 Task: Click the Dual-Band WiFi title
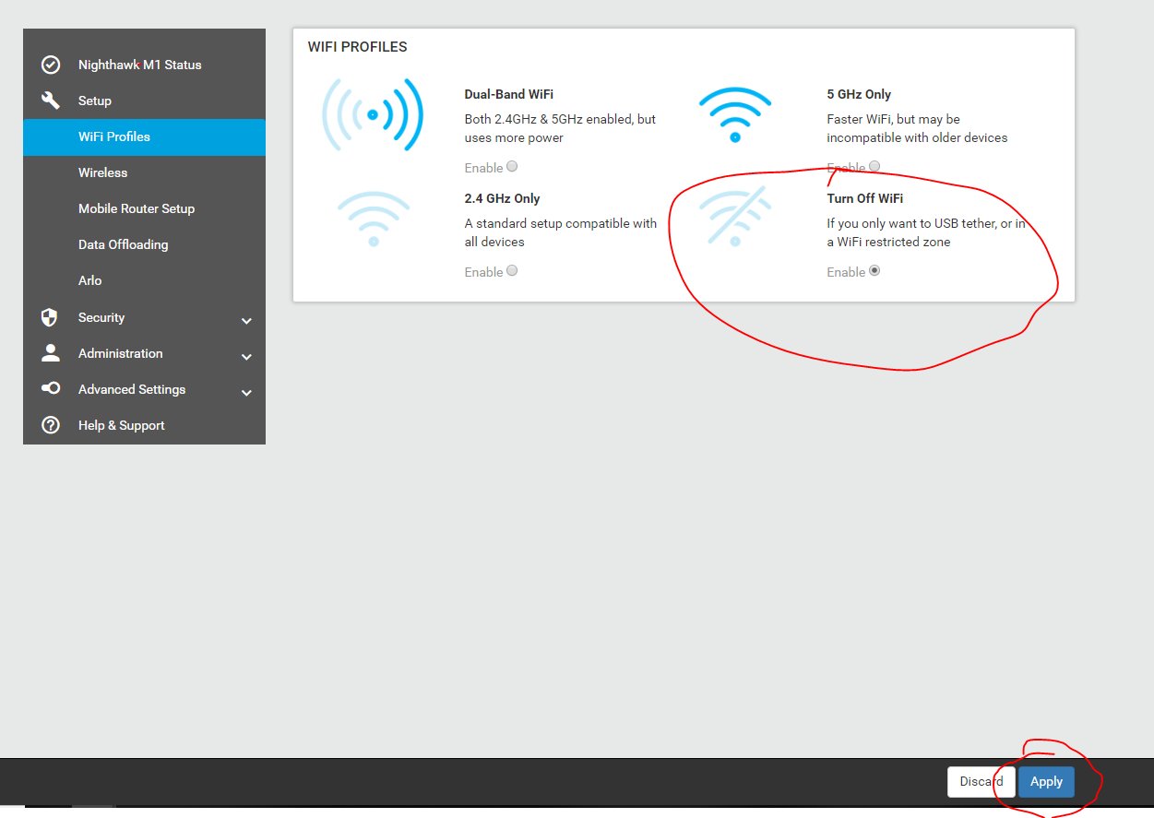coord(509,94)
